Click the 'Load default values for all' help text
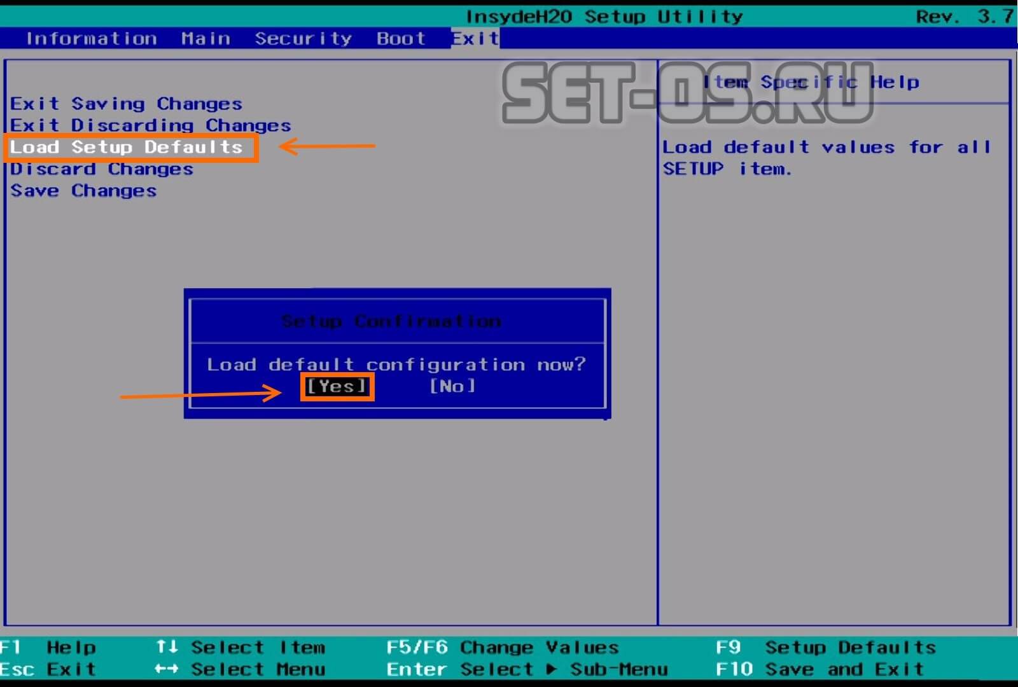The image size is (1018, 687). tap(826, 147)
